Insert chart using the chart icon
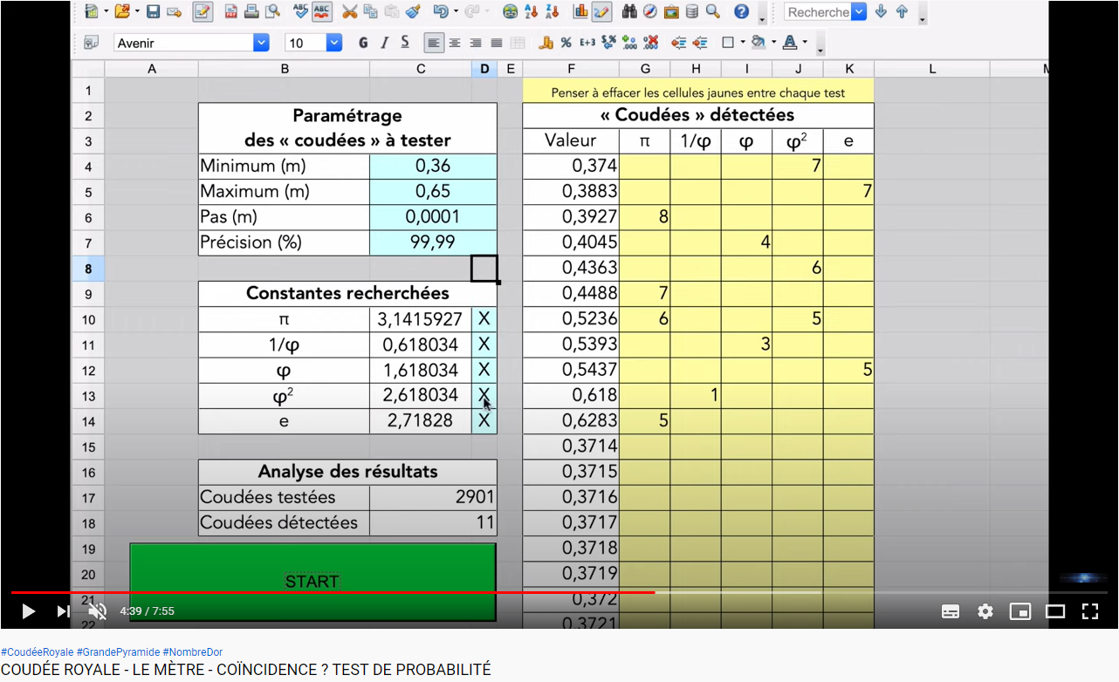 point(580,12)
